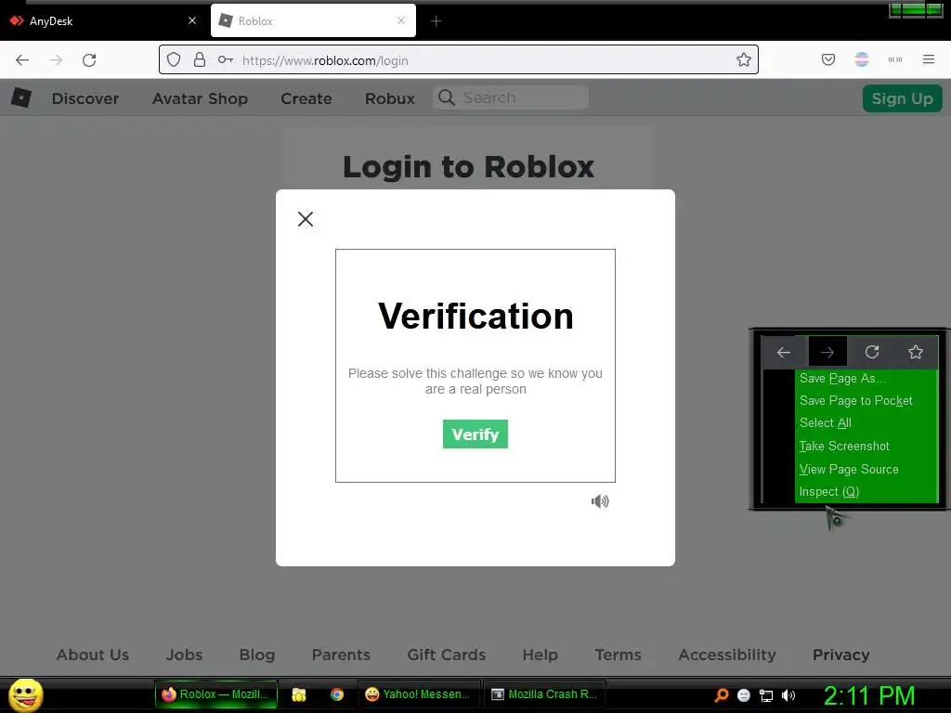Open the Parents footer link
Viewport: 951px width, 713px height.
point(341,655)
